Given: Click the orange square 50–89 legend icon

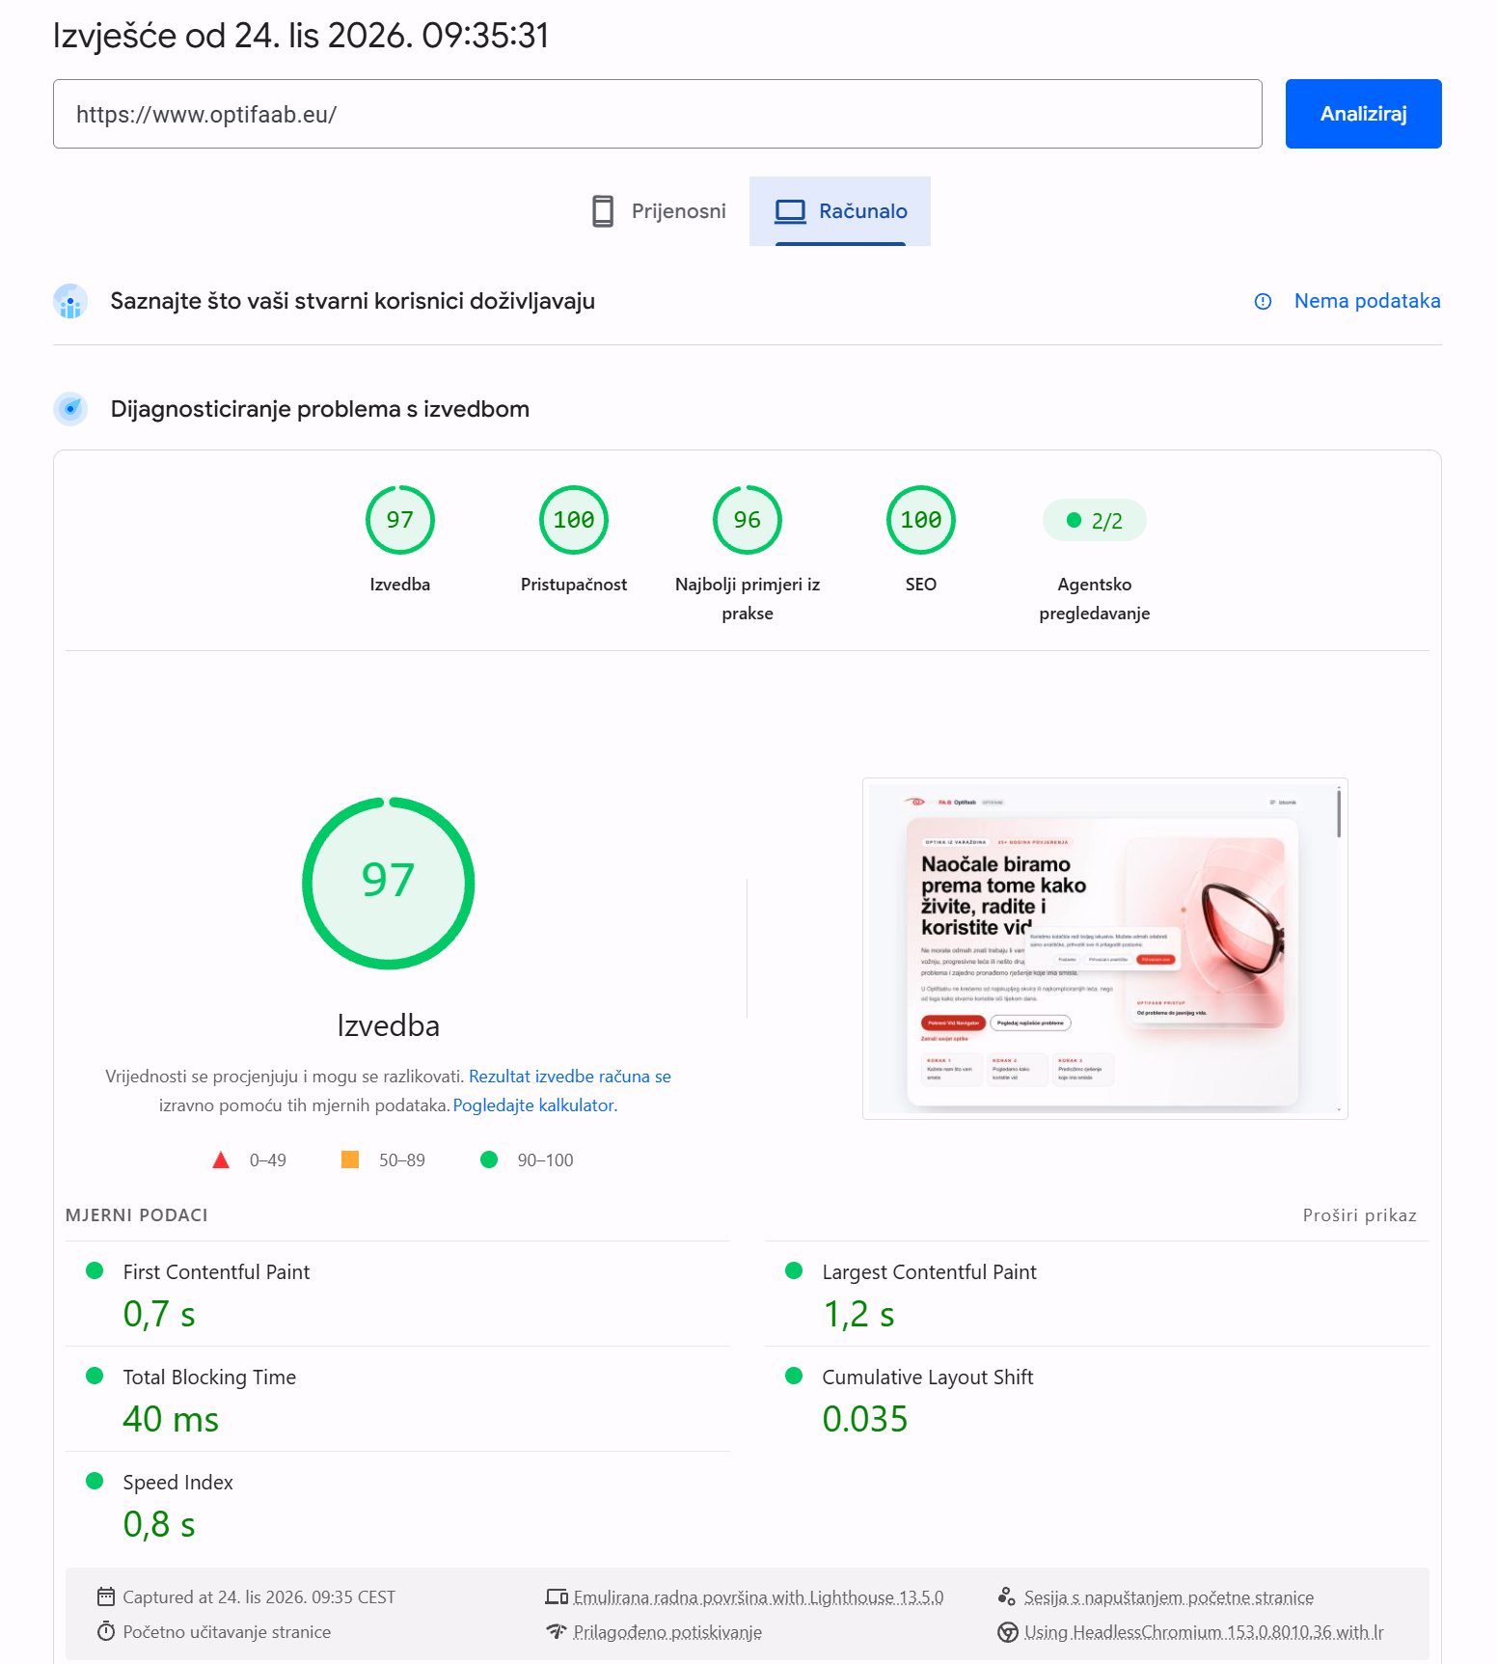Looking at the screenshot, I should click(350, 1159).
